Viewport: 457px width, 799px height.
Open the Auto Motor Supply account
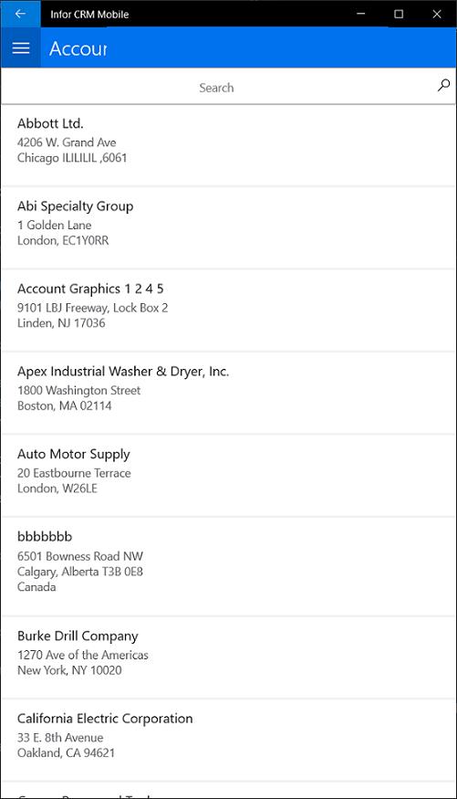(x=228, y=476)
